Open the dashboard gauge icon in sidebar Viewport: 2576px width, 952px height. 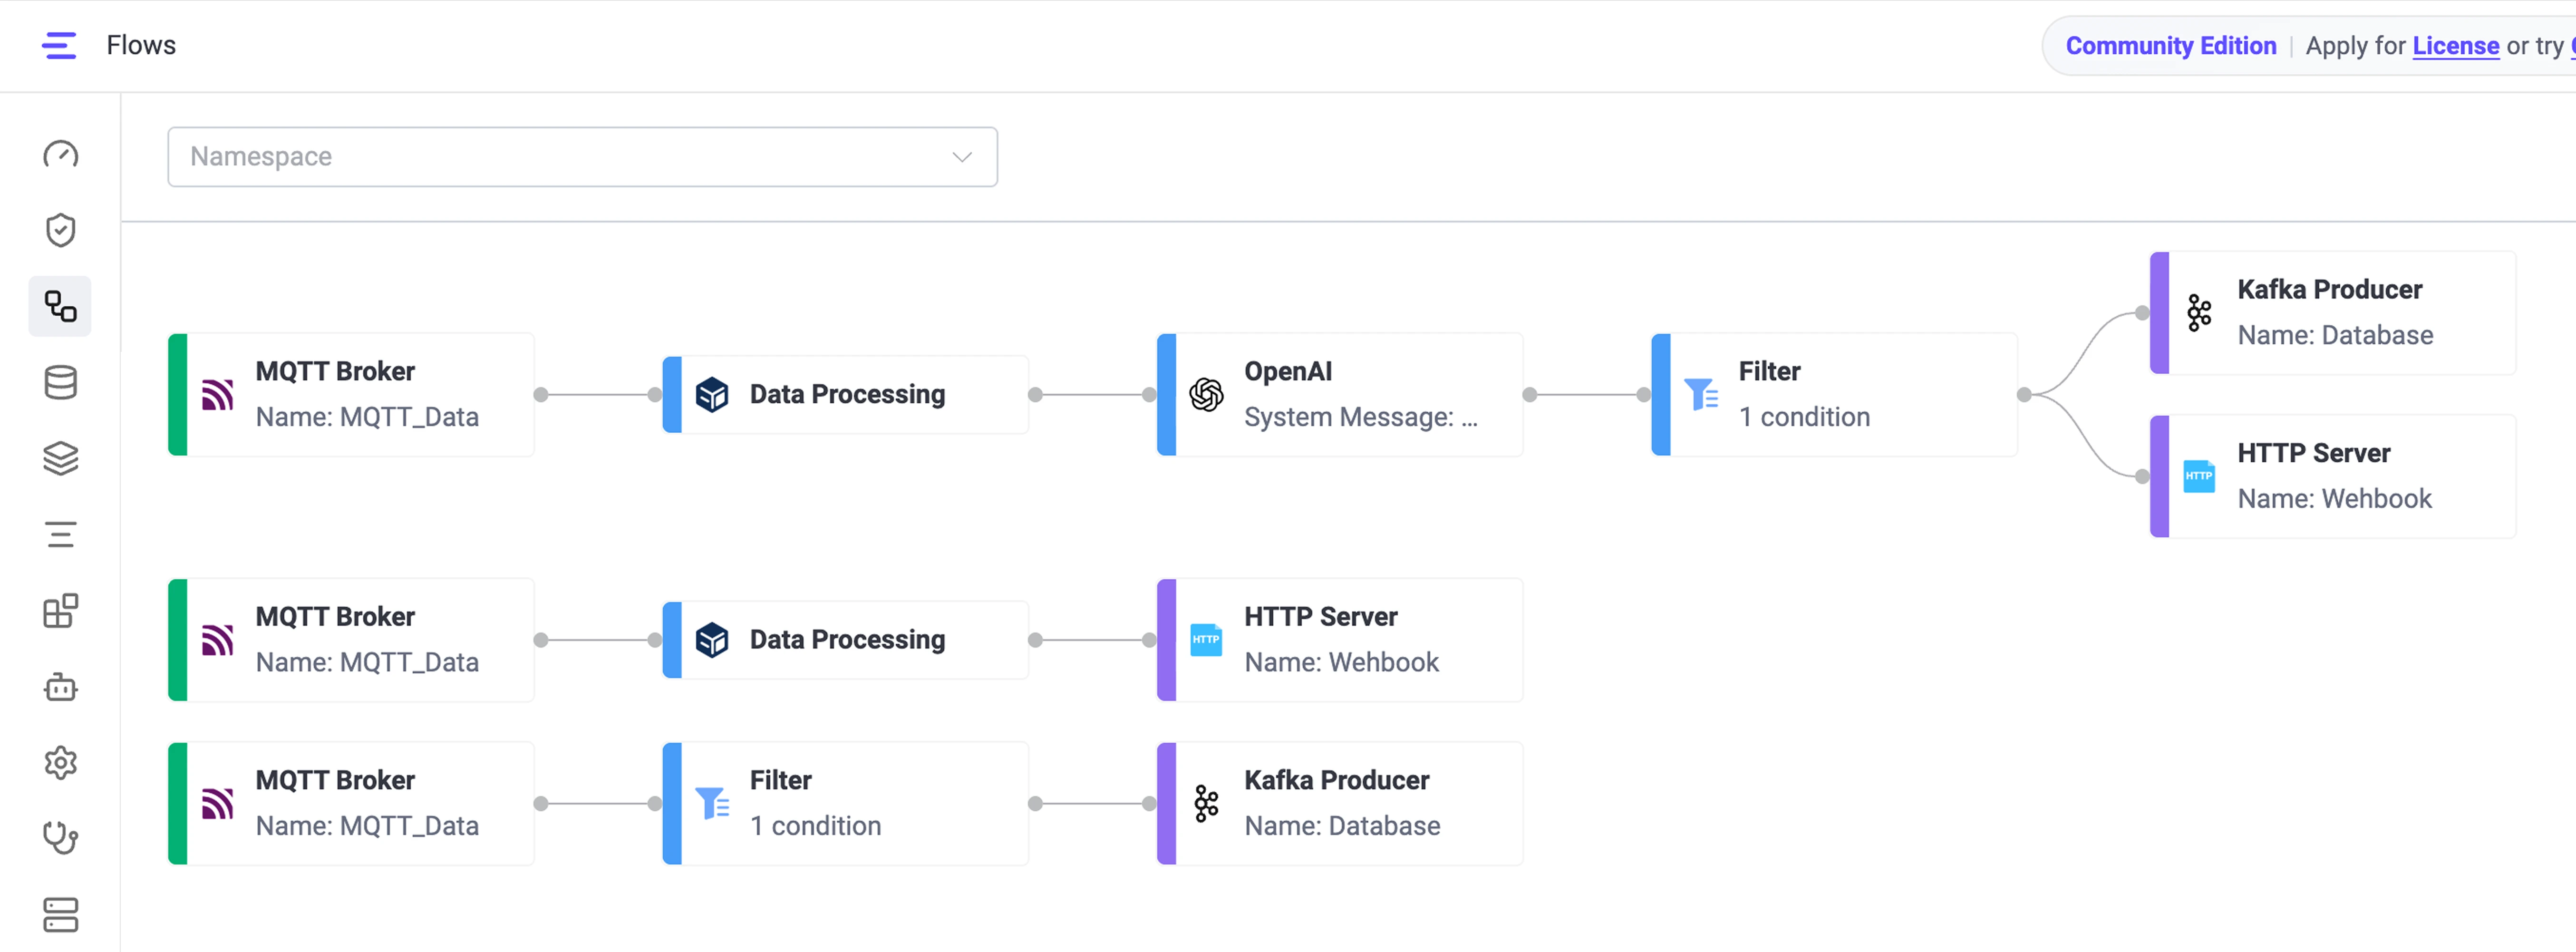click(60, 154)
